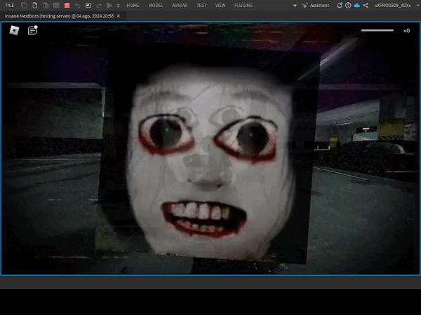The width and height of the screenshot is (421, 315).
Task: Click the red Stop playtest button
Action: 67,5
